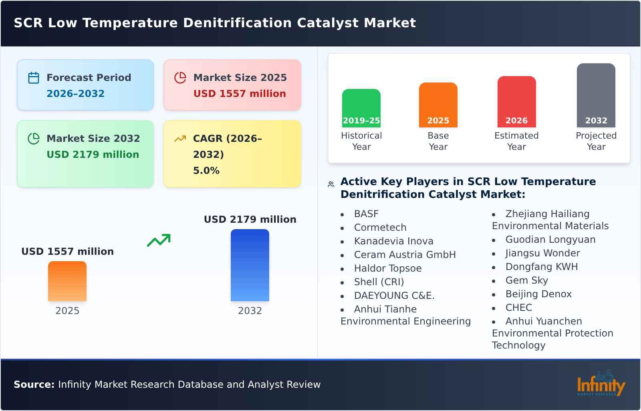Collapse the Active Key Players section header
Screen dimensions: 641x411
(x=468, y=188)
